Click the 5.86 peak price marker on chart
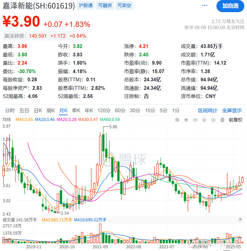 (113, 127)
